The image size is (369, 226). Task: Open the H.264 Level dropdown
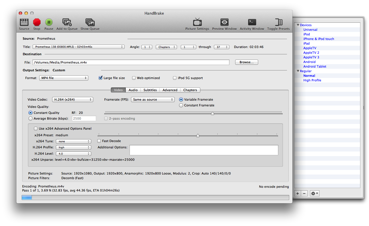(73, 154)
